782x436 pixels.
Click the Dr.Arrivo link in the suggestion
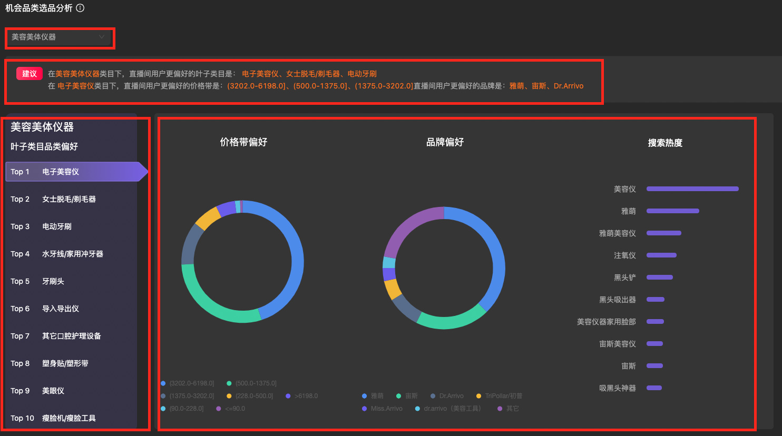tap(569, 86)
